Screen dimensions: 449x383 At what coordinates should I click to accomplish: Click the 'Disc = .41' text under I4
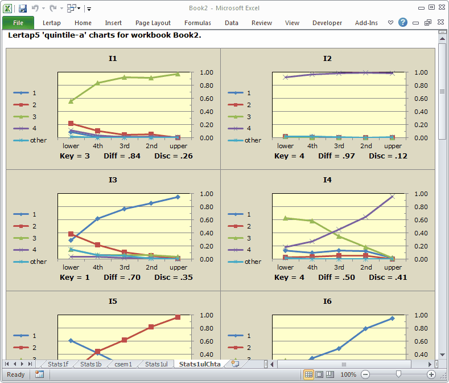click(388, 278)
